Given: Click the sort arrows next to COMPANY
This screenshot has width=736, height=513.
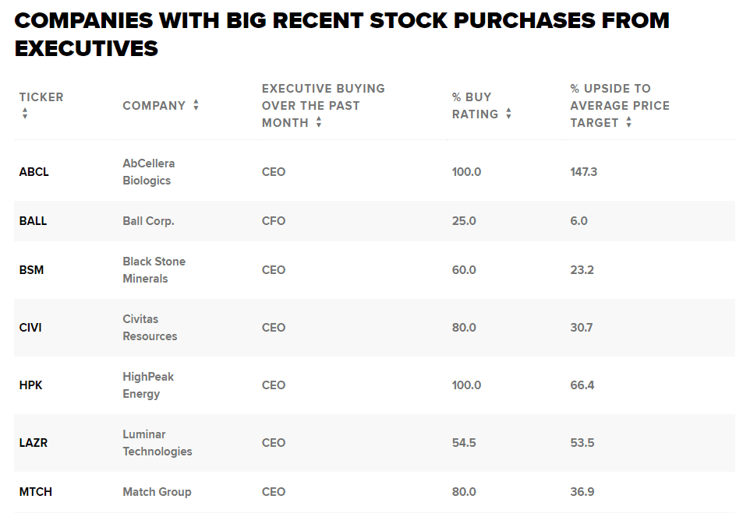Looking at the screenshot, I should [x=196, y=105].
